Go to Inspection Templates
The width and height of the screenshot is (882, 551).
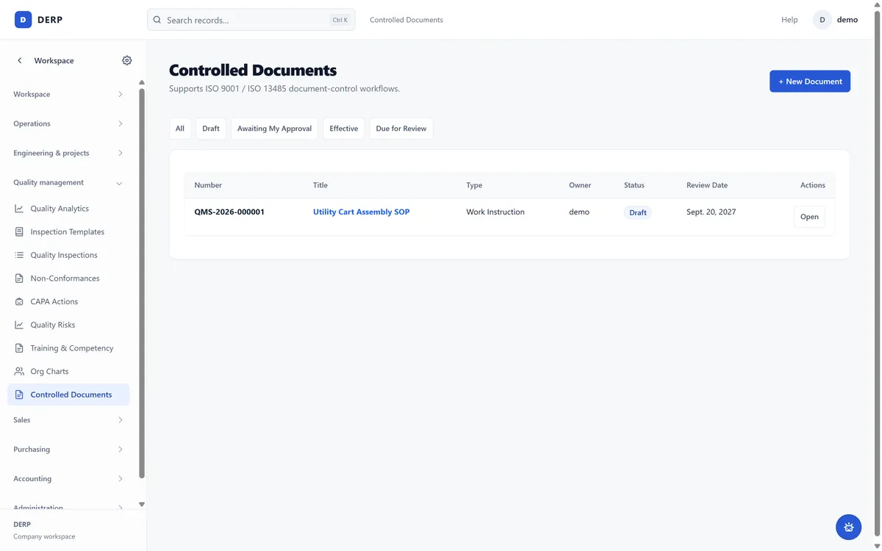click(x=68, y=231)
